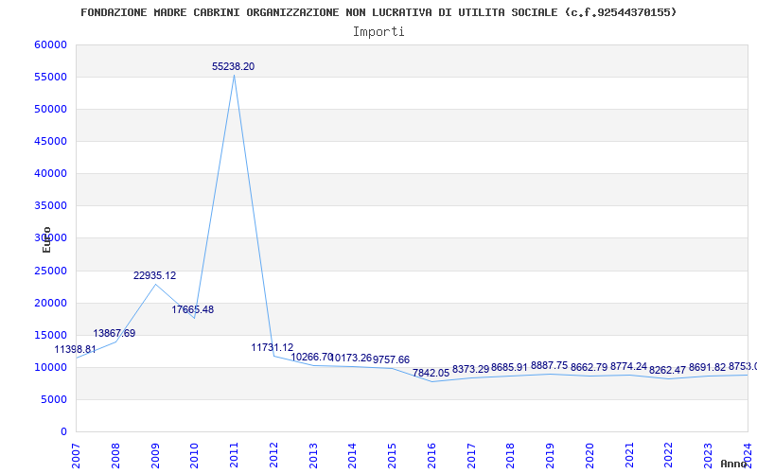Click the x-axis year 2014
Screen dimensions: 757x473
point(352,456)
